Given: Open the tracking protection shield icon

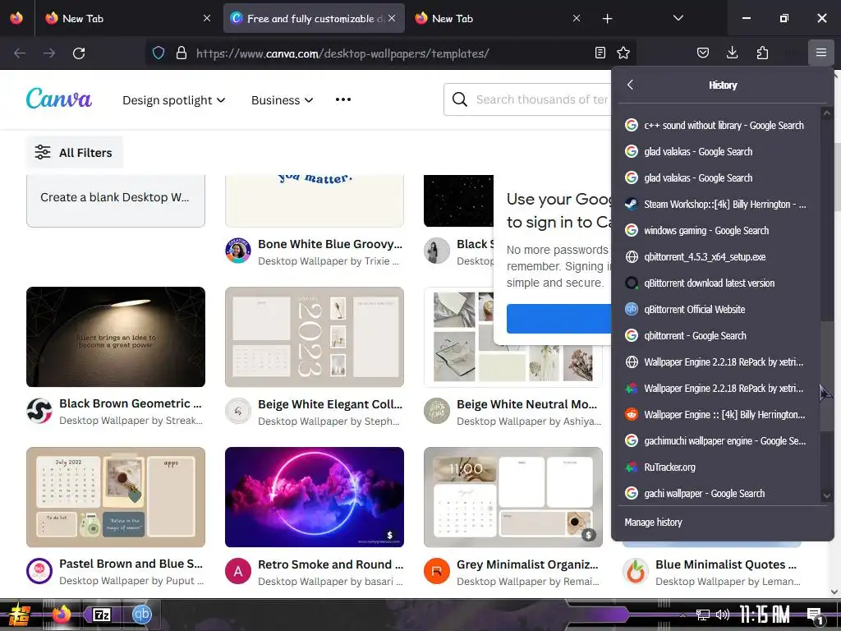Looking at the screenshot, I should (159, 53).
